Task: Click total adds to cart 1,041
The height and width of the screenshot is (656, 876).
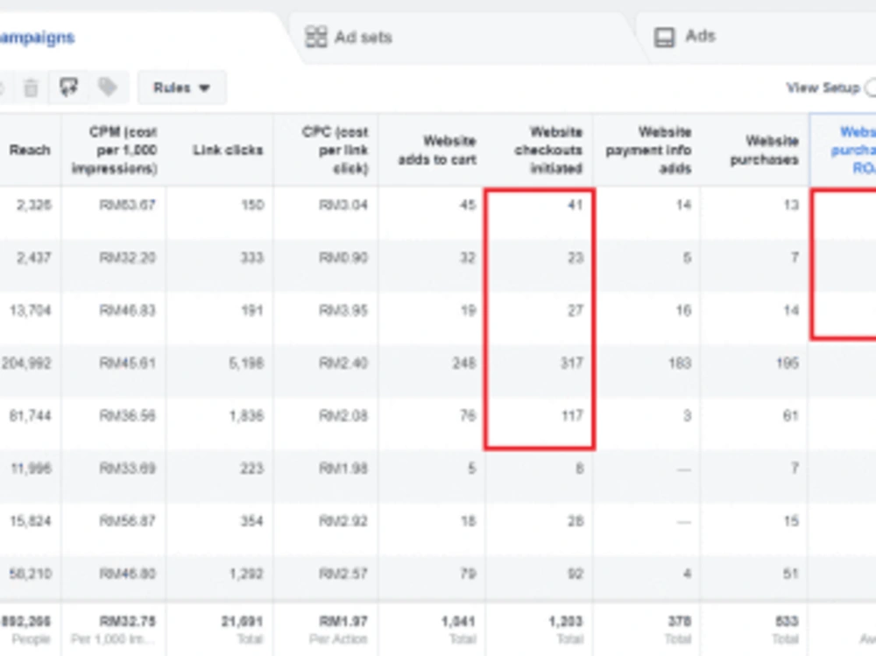Action: click(458, 621)
